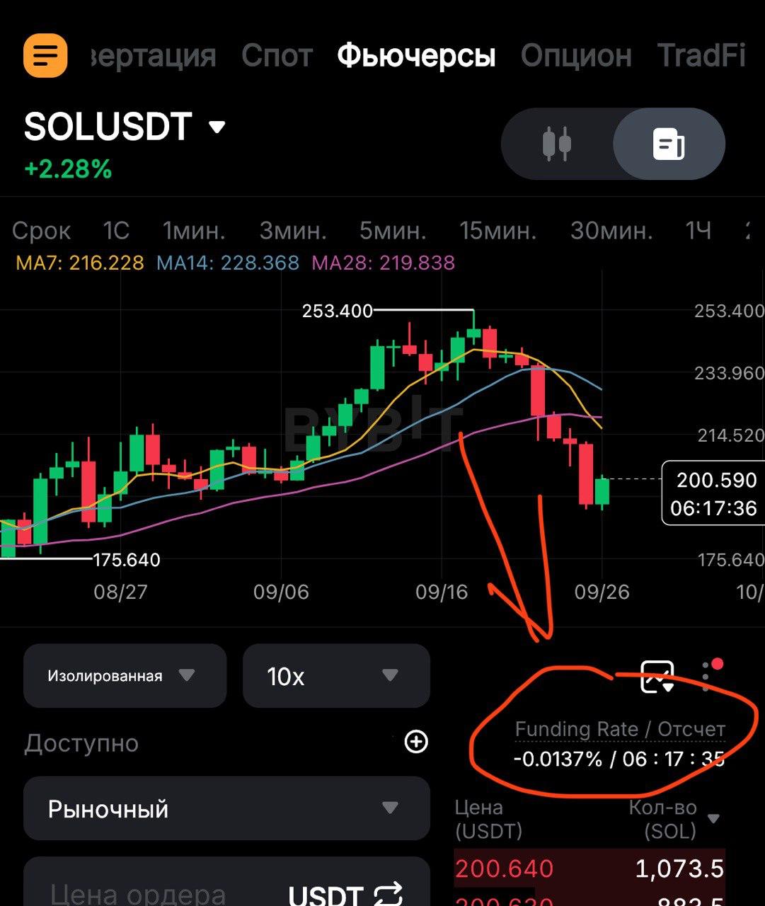
Task: Tap the swap currency icon beside USDT
Action: click(x=388, y=893)
